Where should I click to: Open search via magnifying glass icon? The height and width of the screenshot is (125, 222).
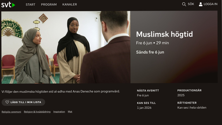coord(184,4)
